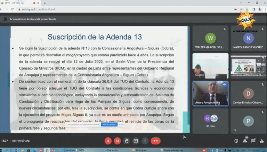267x152 pixels.
Task: Open Chrome three-dot menu
Action: coord(265,9)
